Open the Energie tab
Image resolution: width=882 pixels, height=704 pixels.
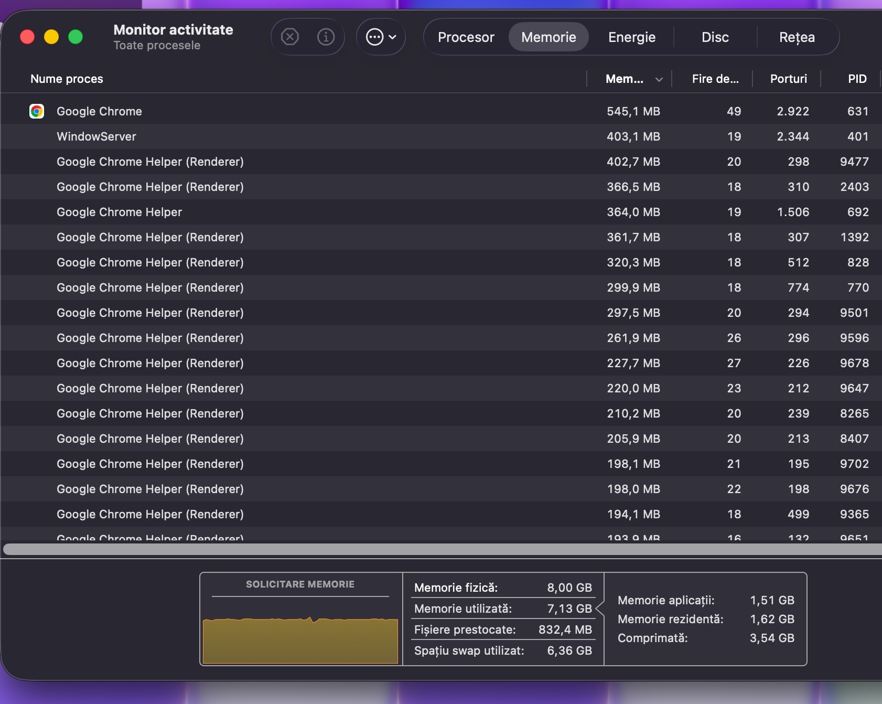point(631,37)
